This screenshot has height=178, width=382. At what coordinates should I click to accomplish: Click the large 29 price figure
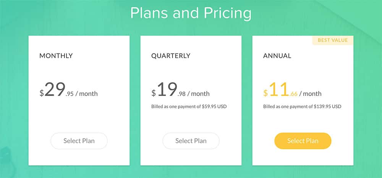coord(55,90)
